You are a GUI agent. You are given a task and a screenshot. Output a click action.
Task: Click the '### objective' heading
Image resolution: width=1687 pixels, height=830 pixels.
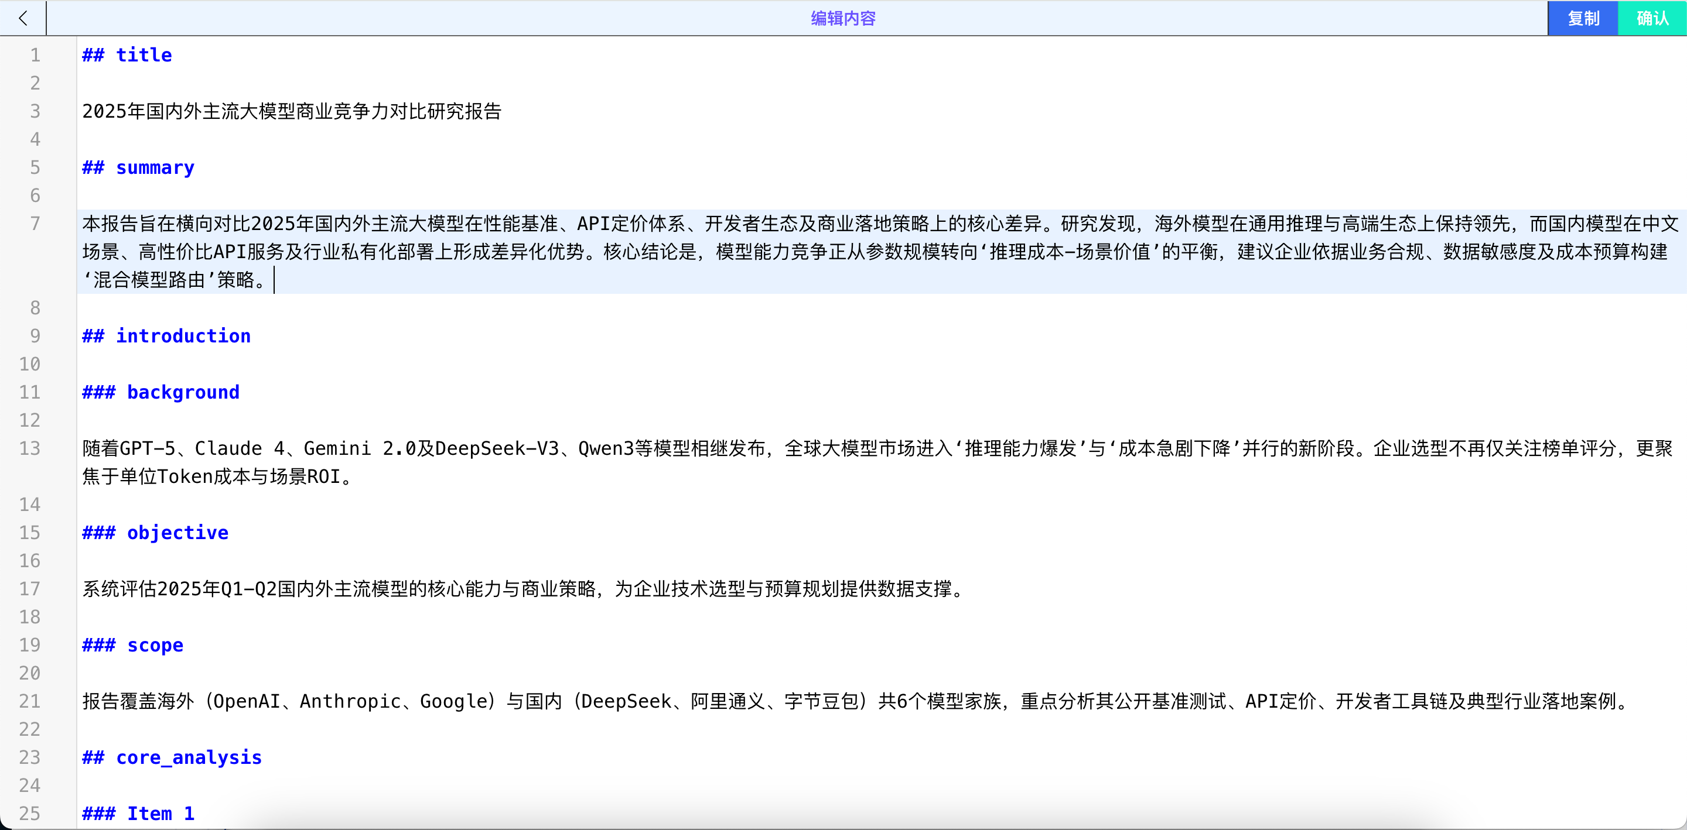[x=155, y=532]
